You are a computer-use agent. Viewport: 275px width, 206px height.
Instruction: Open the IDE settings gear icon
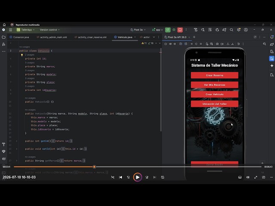tap(239, 30)
